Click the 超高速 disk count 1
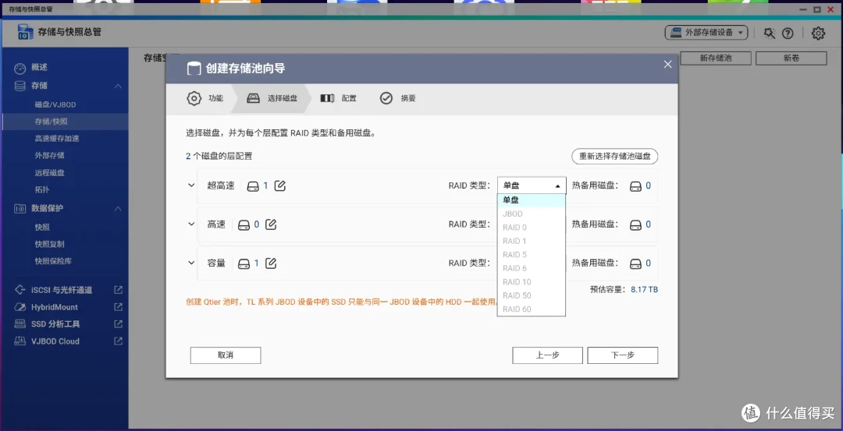 point(265,185)
